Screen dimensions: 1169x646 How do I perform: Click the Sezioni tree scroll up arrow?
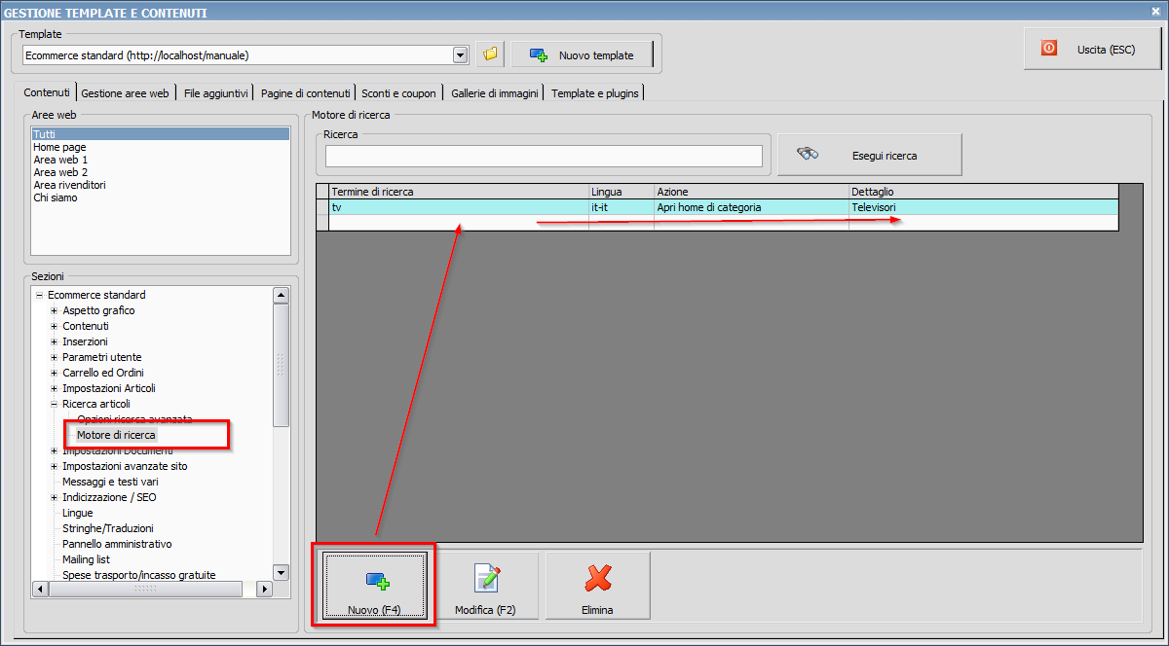(x=281, y=295)
